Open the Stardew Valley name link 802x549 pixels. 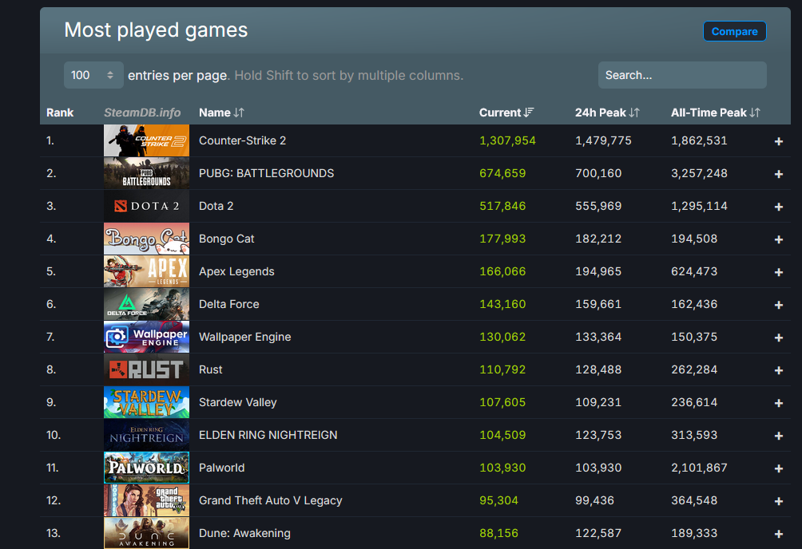238,402
